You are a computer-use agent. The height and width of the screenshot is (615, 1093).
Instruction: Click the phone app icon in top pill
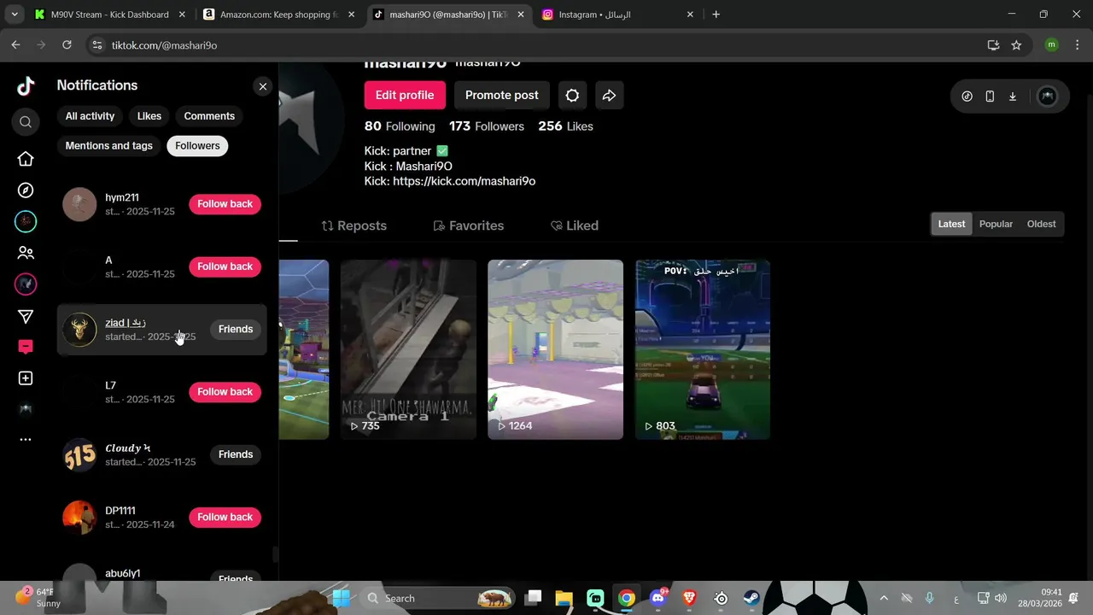click(990, 97)
